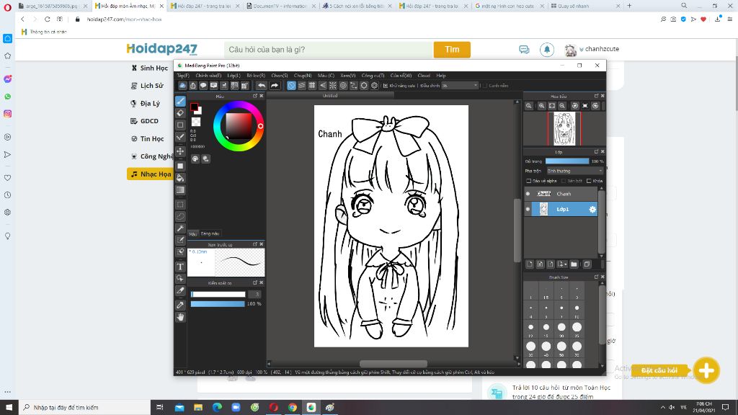Turn on the grid snap icon

(312, 86)
